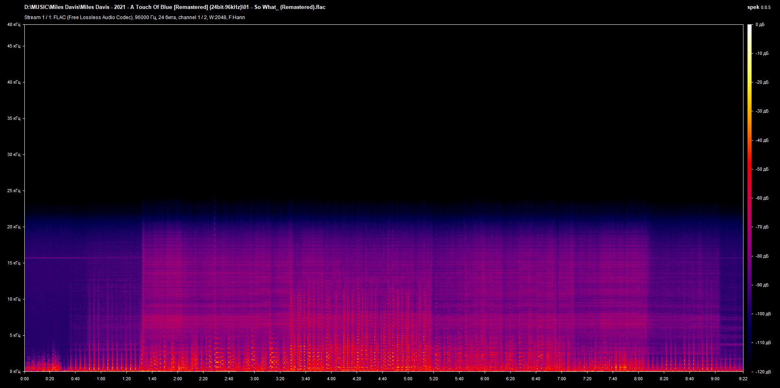The height and width of the screenshot is (388, 780).
Task: Click the '-80 дБ' level label
Action: [x=762, y=256]
